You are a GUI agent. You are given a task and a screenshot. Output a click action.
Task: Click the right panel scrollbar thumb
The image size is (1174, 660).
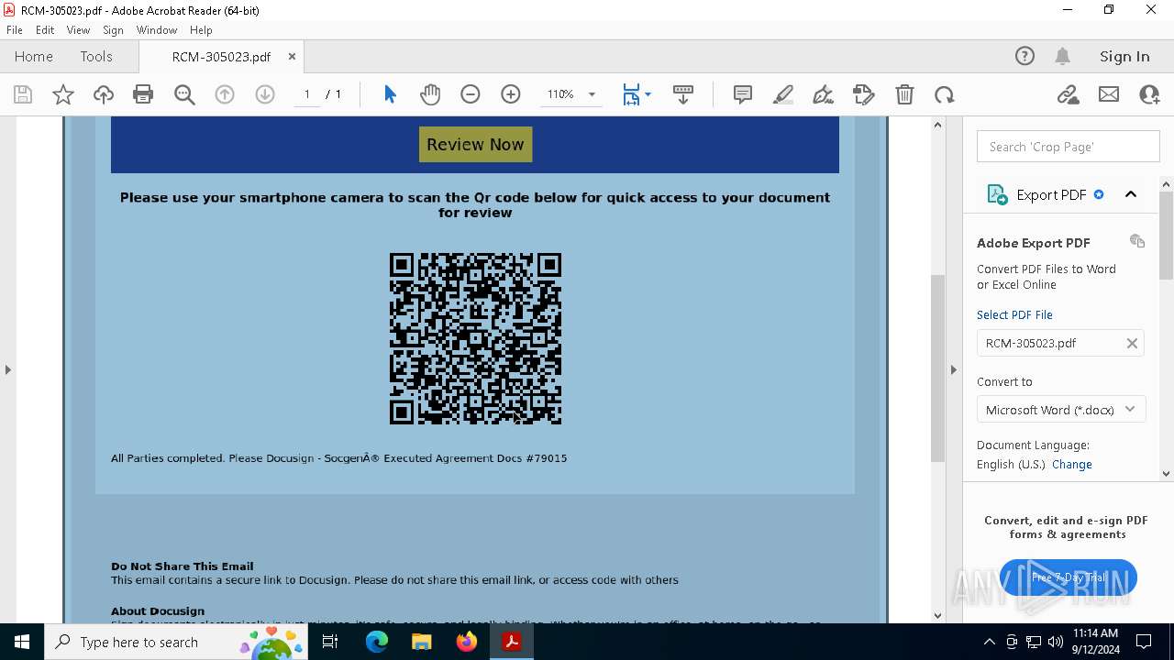(x=1167, y=236)
